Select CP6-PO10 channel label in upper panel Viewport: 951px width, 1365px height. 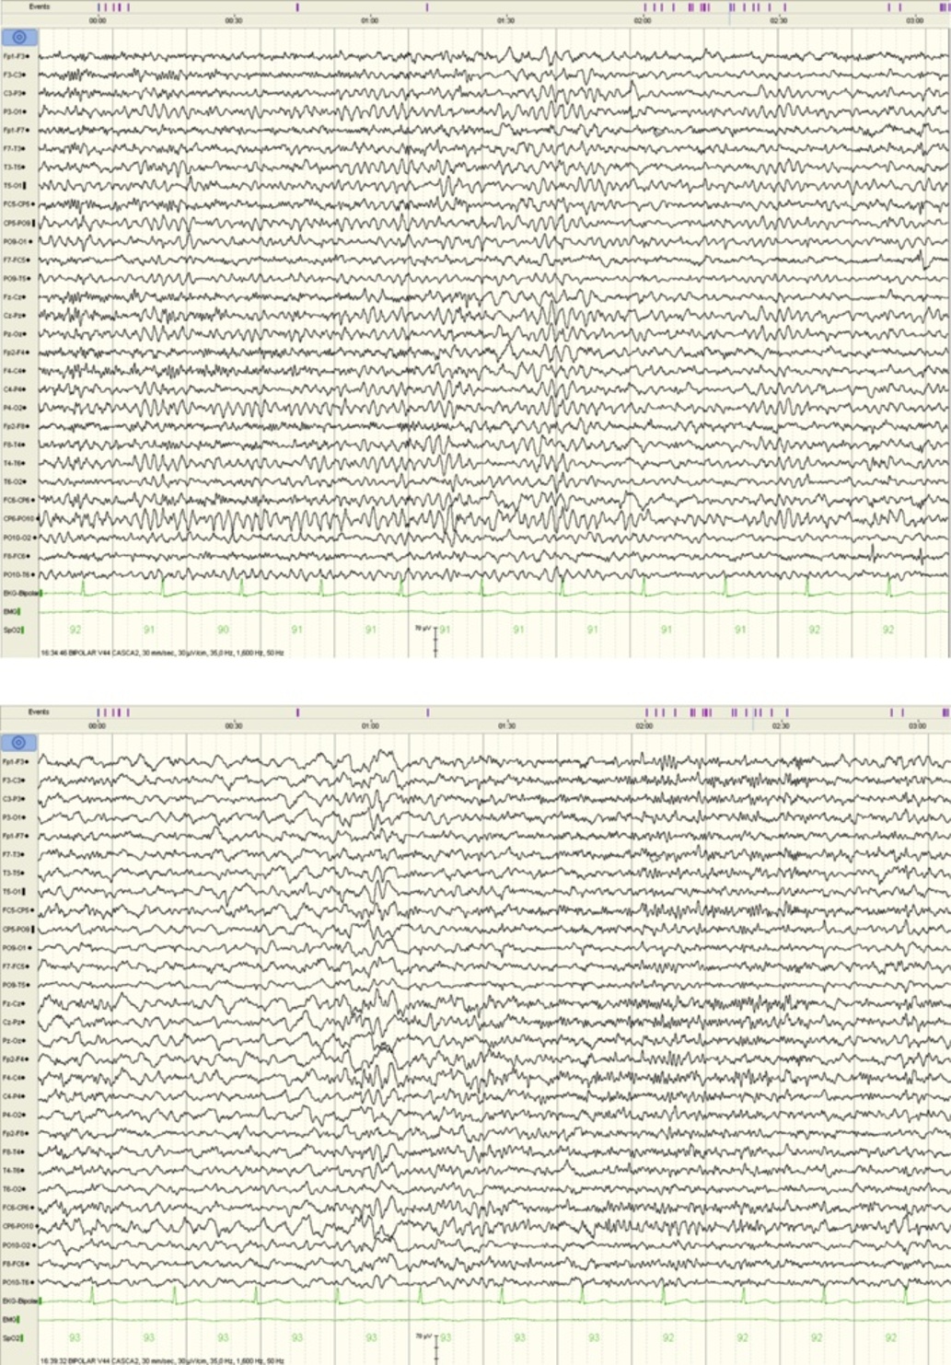click(x=17, y=518)
